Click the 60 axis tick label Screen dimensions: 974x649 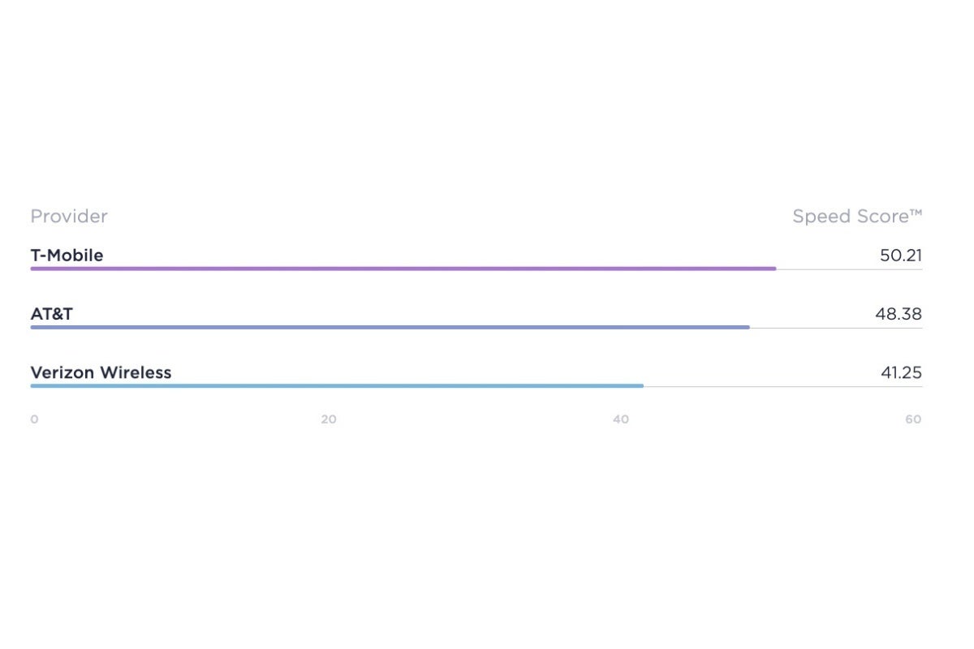pos(914,419)
